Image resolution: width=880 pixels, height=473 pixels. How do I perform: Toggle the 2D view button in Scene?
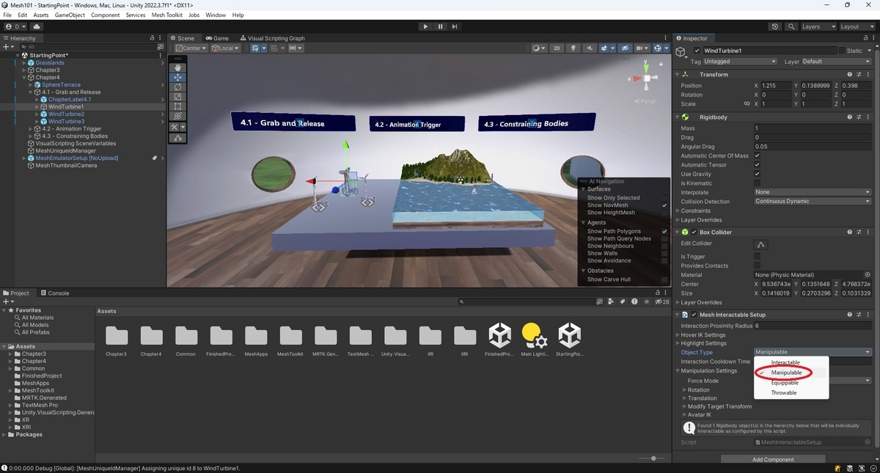pyautogui.click(x=557, y=48)
